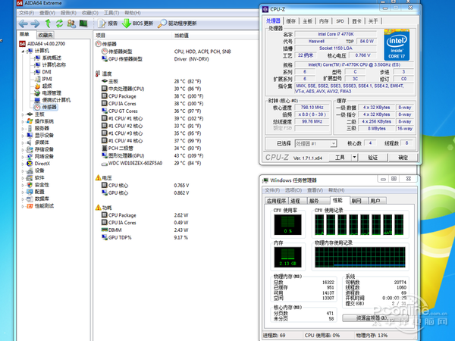Click the AIDA64 back navigation arrow
455x341 pixels.
pyautogui.click(x=24, y=23)
